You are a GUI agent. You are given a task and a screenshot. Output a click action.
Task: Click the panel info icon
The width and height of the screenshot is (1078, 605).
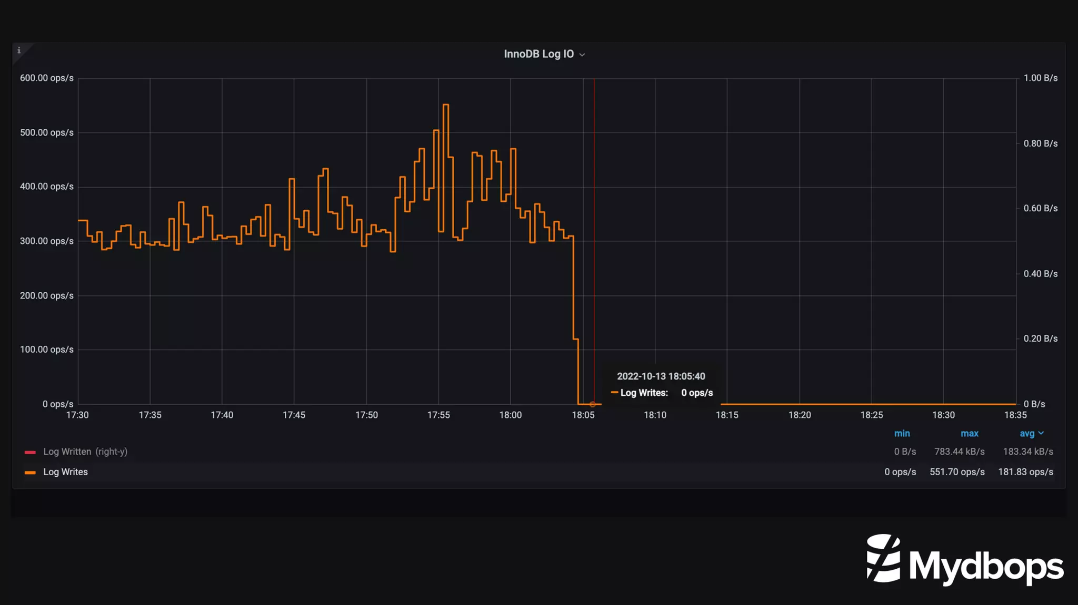[x=19, y=50]
